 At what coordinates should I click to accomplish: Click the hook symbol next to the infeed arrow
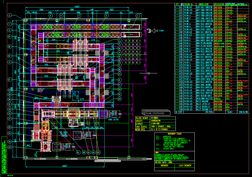[x=149, y=30]
